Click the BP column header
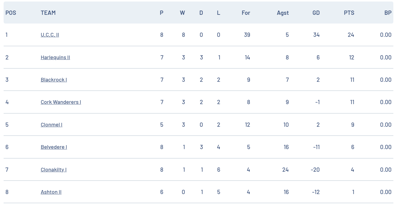The height and width of the screenshot is (204, 400). pos(388,13)
